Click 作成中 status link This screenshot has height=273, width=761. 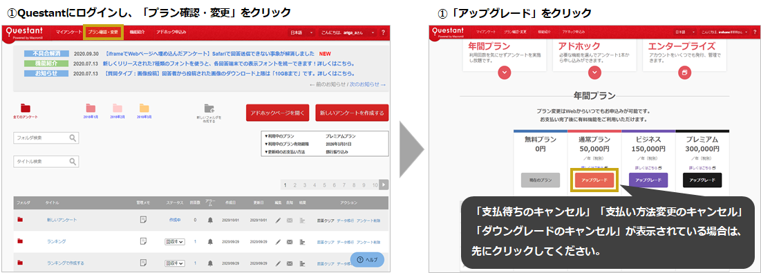[175, 220]
